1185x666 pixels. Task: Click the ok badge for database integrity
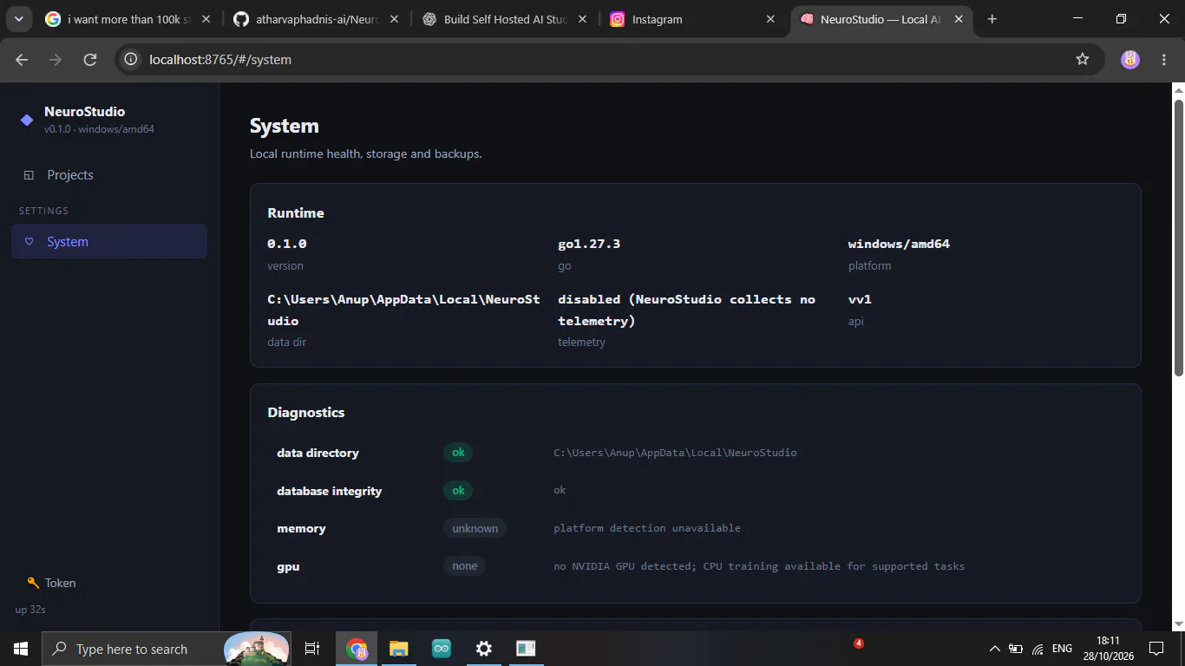coord(458,491)
